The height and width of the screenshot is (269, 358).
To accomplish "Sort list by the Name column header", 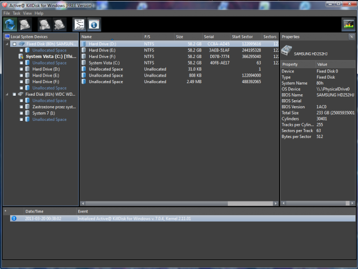I will pyautogui.click(x=111, y=37).
